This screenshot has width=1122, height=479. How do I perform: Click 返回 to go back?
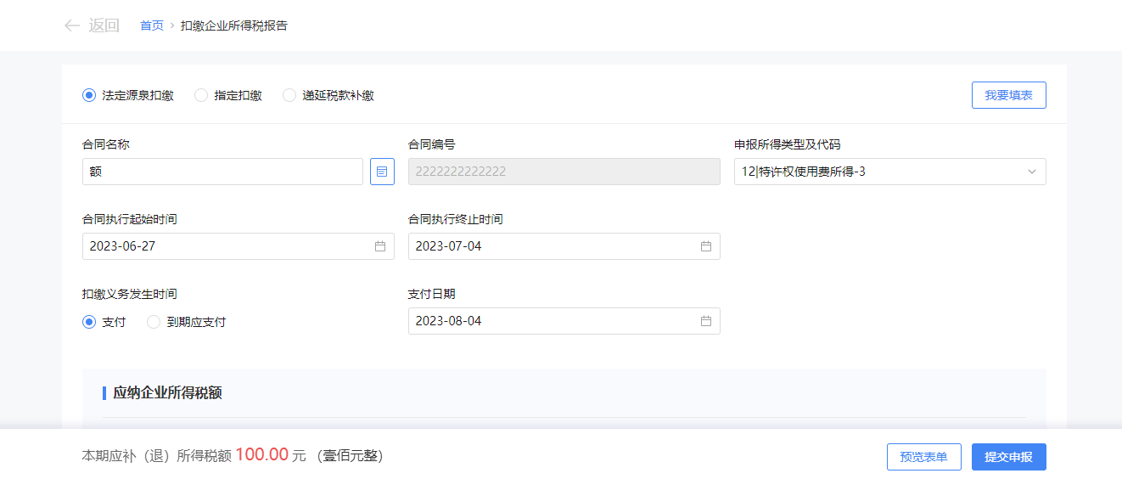(104, 25)
